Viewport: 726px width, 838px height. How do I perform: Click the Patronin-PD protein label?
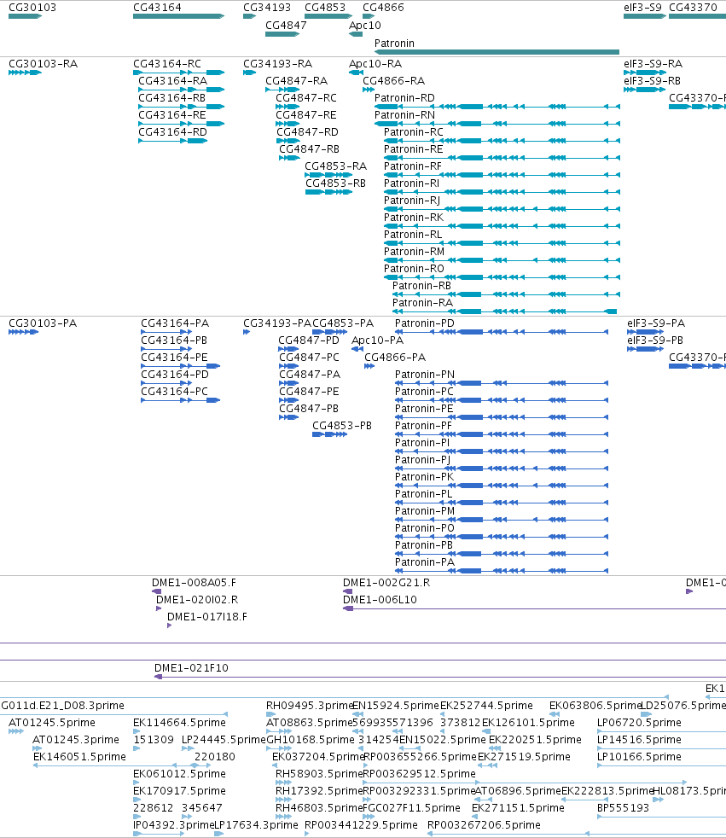425,323
